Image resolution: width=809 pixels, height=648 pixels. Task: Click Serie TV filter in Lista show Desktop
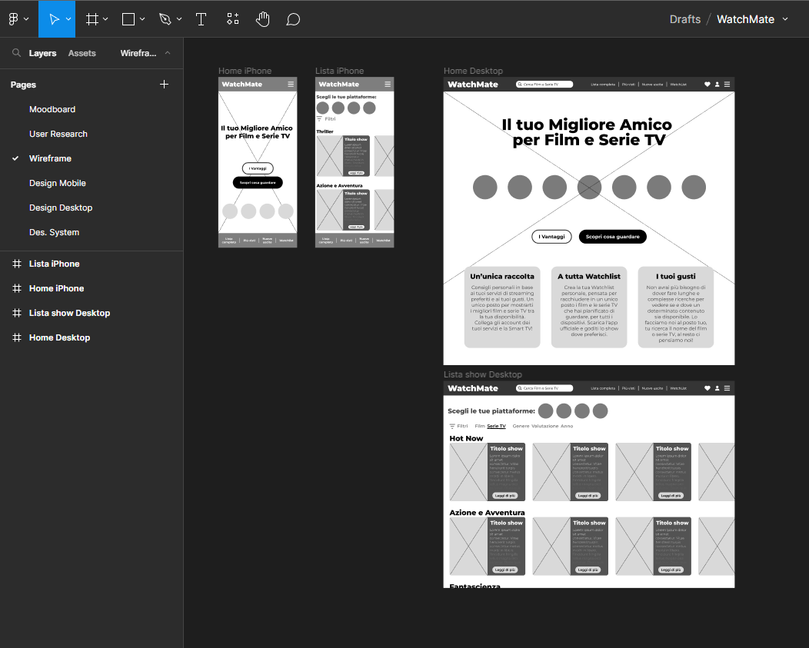coord(496,426)
